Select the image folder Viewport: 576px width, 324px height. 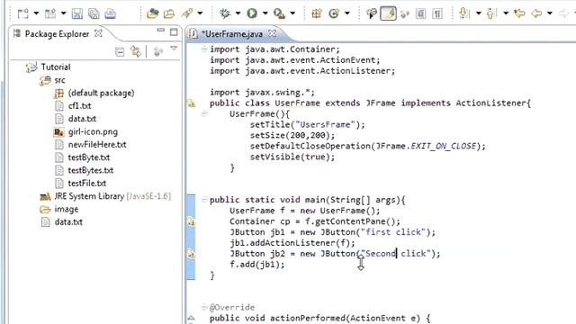pos(66,209)
